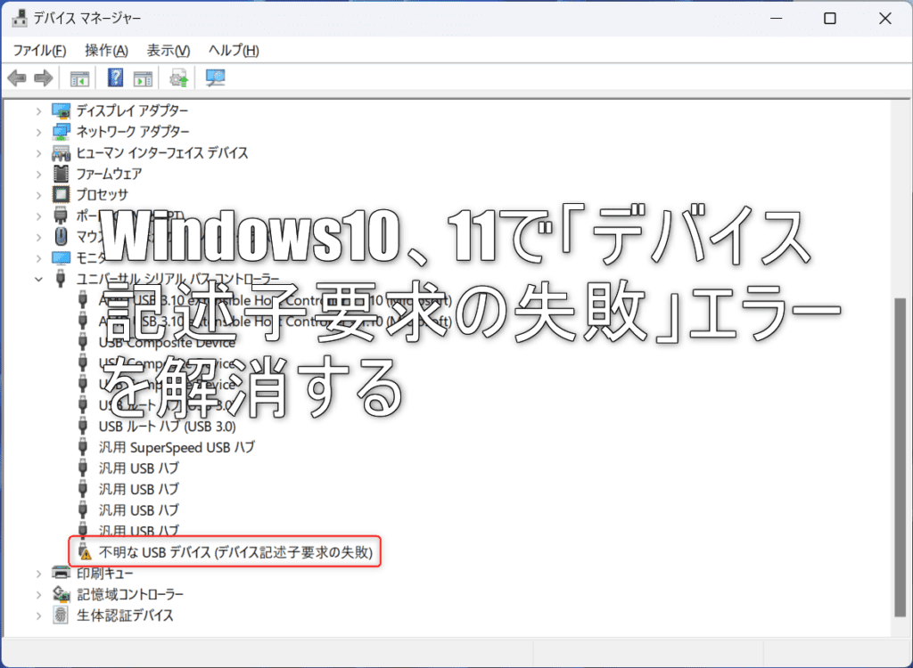Select USB ルート ハブ (USB 3.0) entry
The width and height of the screenshot is (913, 668).
pyautogui.click(x=167, y=427)
